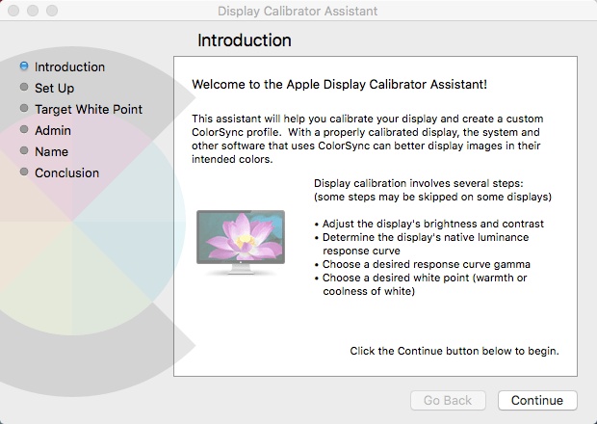Click the gray bullet beside Conclusion
Image resolution: width=597 pixels, height=424 pixels.
pyautogui.click(x=24, y=173)
